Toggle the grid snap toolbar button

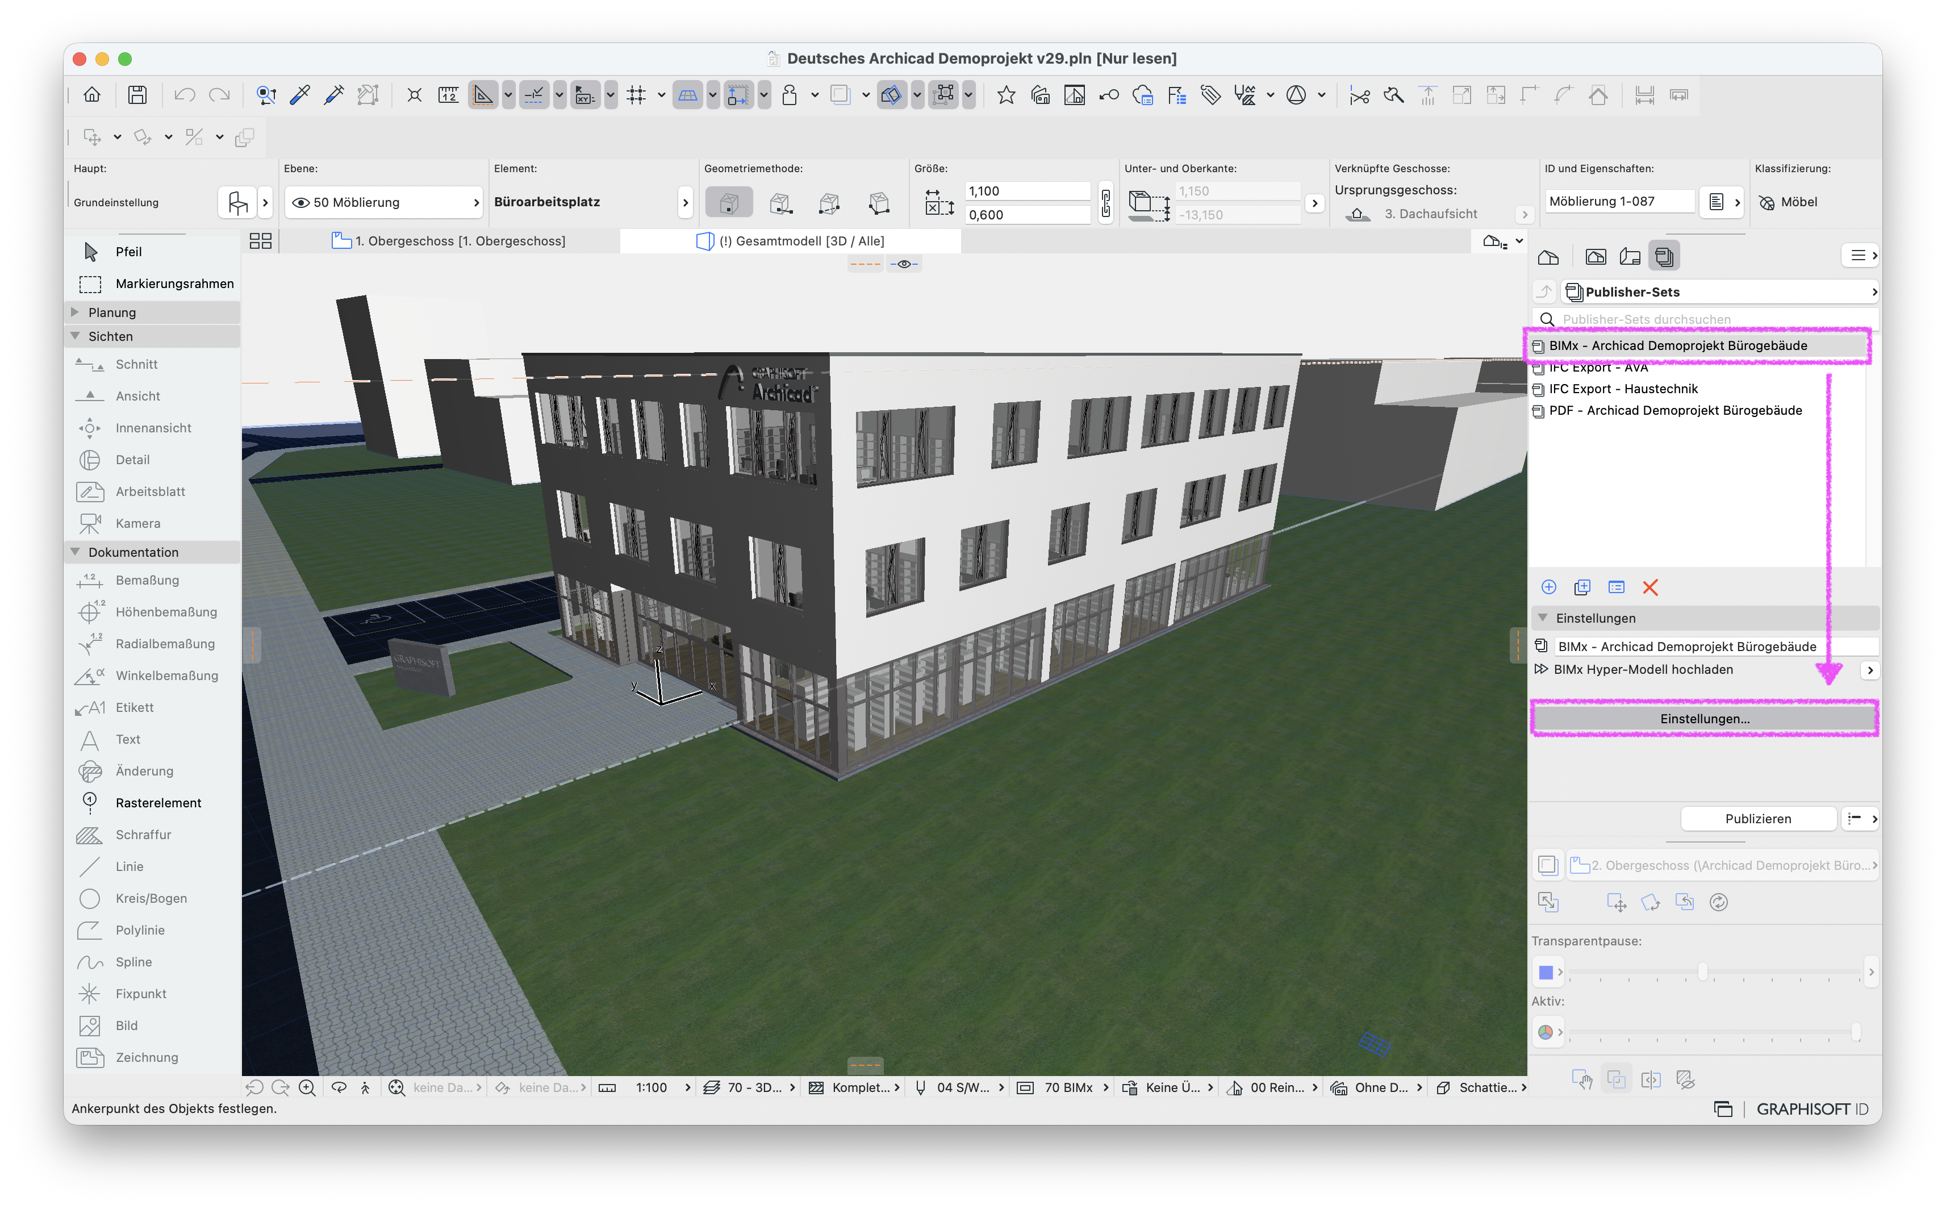[636, 95]
